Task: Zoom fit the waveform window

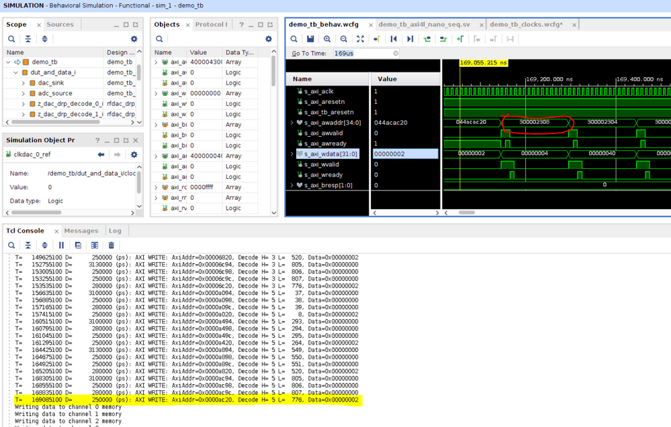Action: (360, 39)
